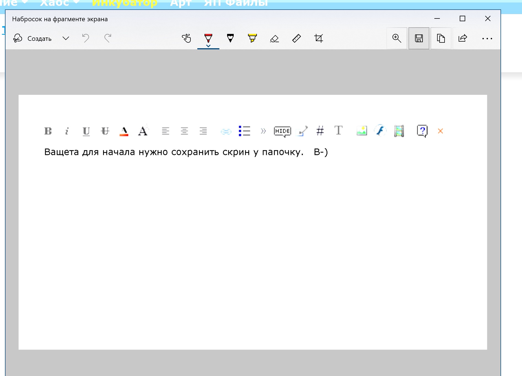Maximize the Snip & Sketch window
Viewport: 522px width, 376px height.
click(x=462, y=18)
